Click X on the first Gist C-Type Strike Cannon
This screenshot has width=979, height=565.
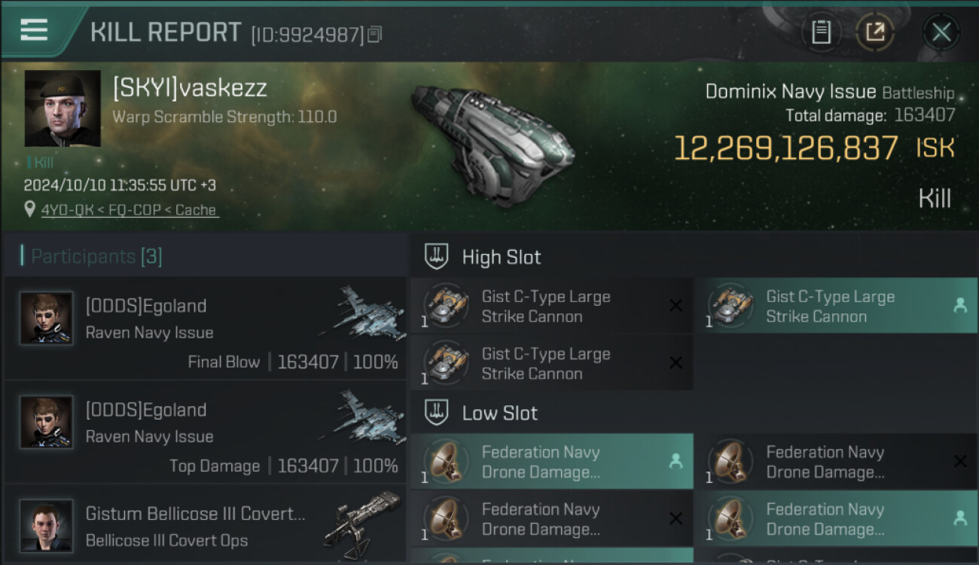(x=676, y=306)
